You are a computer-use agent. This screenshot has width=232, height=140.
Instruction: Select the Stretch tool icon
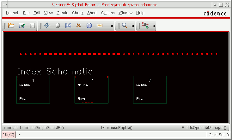pyautogui.click(x=68, y=26)
